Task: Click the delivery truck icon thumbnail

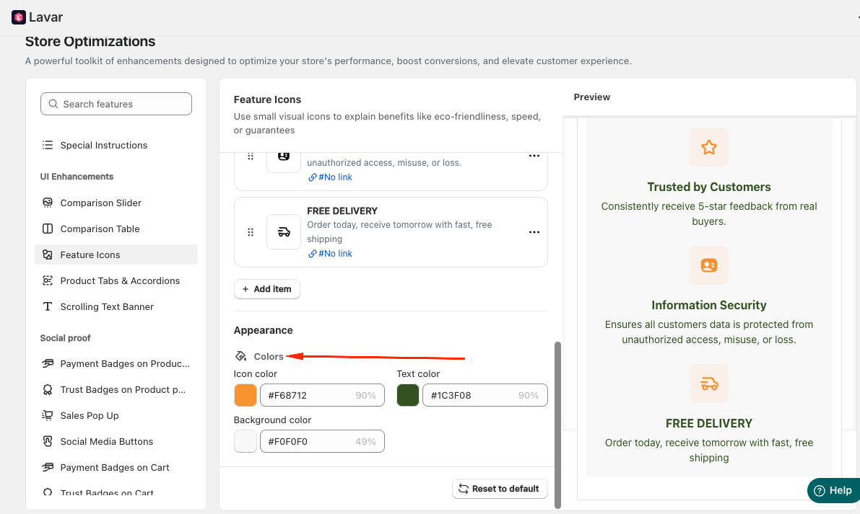Action: [x=284, y=232]
